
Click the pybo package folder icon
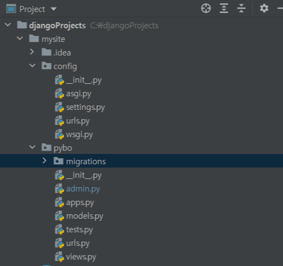46,147
